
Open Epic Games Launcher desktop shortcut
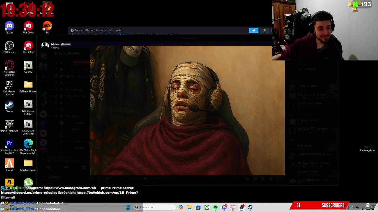(x=9, y=88)
